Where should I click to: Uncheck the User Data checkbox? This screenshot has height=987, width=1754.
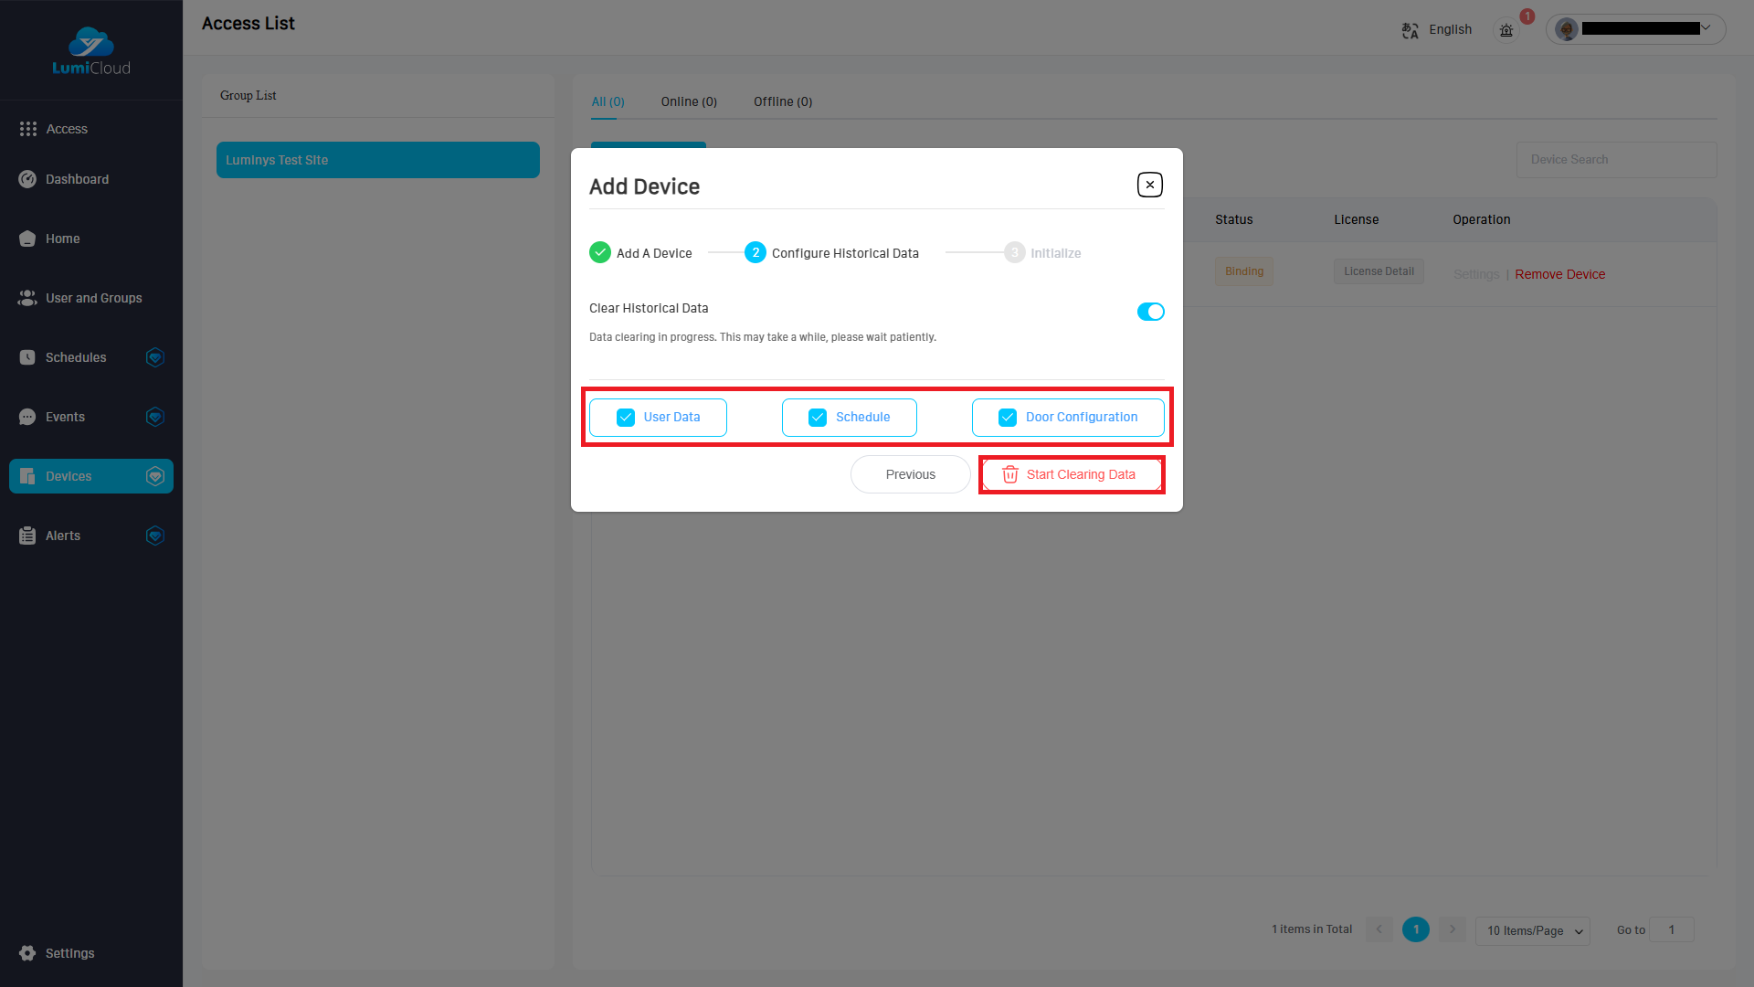tap(626, 418)
